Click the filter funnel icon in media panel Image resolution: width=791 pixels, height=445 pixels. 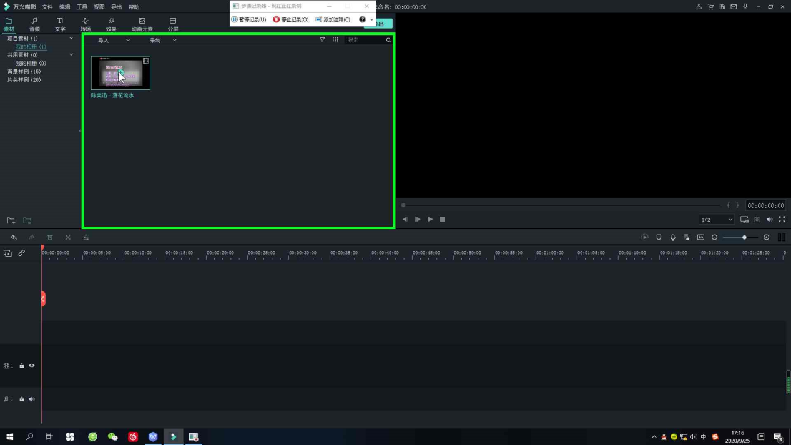[322, 40]
